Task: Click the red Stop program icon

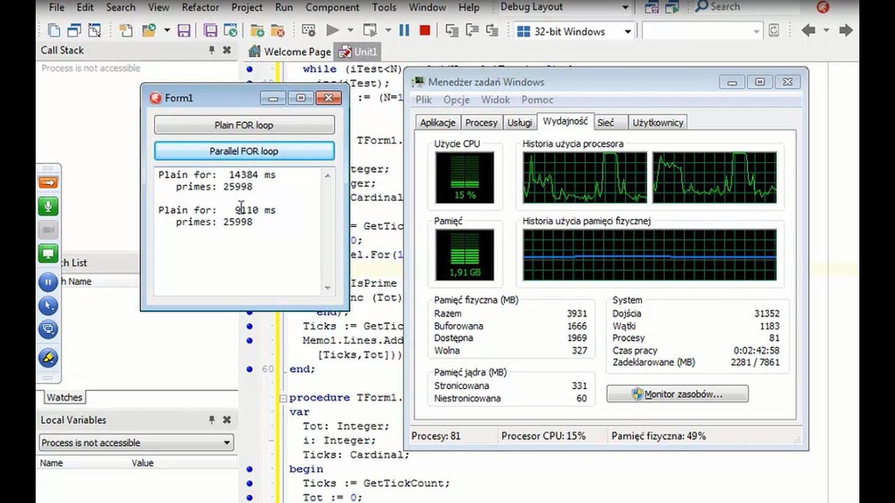Action: coord(424,31)
